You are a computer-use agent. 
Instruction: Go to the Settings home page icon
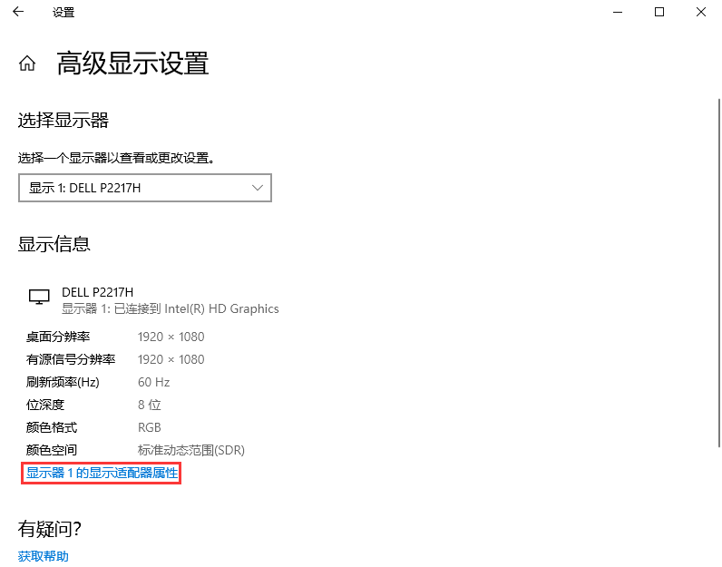coord(28,64)
